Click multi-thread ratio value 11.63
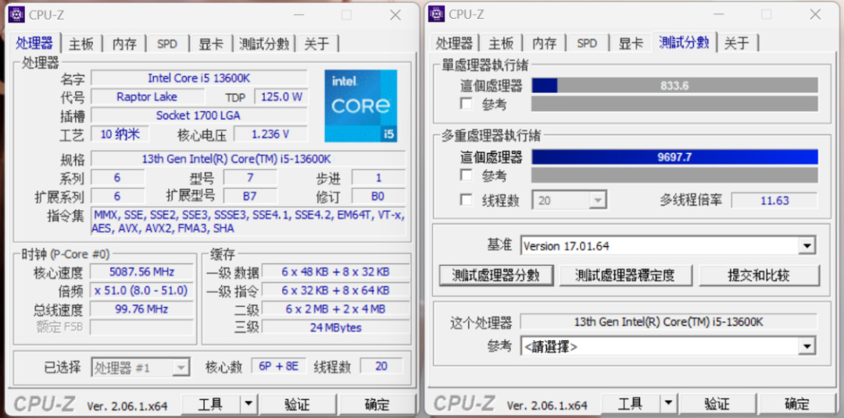 click(x=774, y=201)
